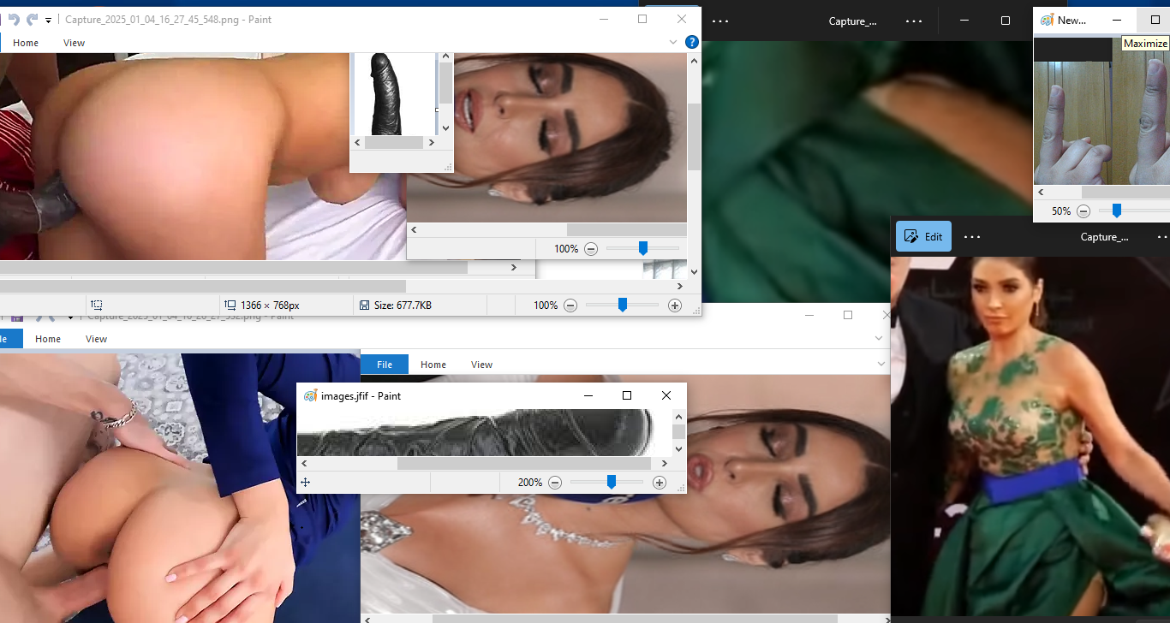
Task: Click the Redo arrow in the top Paint title bar
Action: click(x=33, y=19)
